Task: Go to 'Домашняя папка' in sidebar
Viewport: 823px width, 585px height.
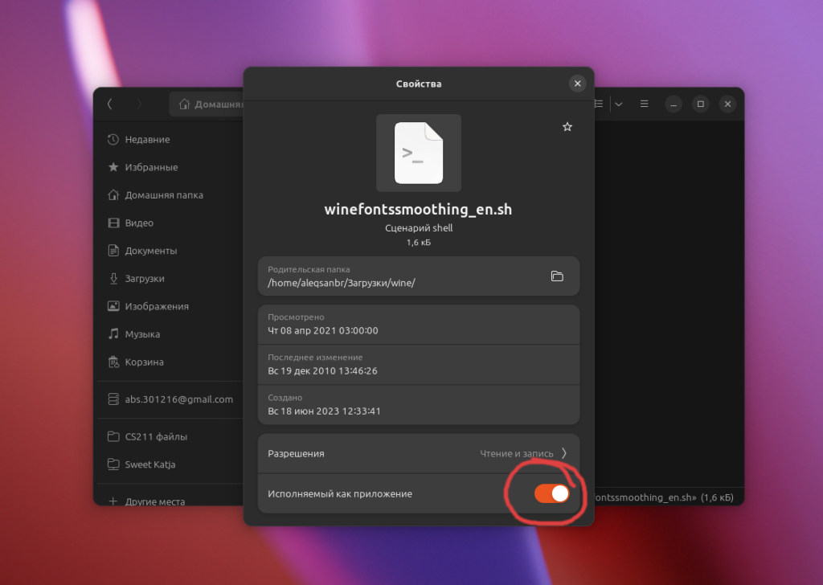Action: tap(163, 195)
